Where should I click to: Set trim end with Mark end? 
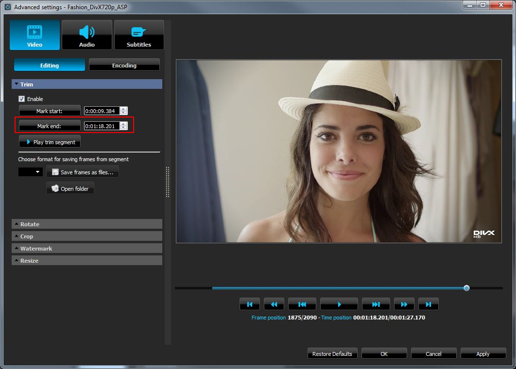pyautogui.click(x=49, y=126)
